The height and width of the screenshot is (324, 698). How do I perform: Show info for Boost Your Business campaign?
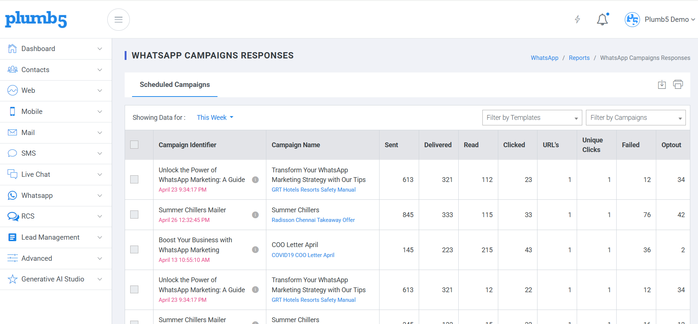tap(255, 250)
